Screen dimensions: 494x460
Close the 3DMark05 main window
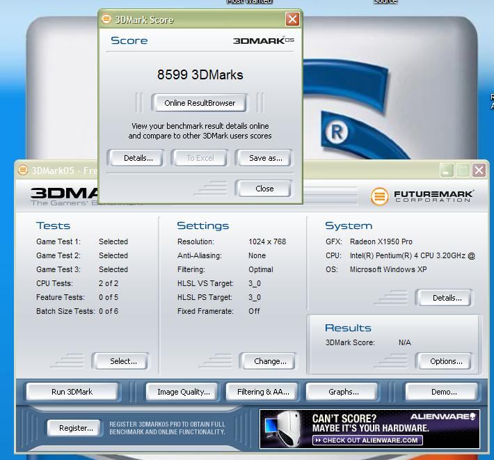(479, 170)
